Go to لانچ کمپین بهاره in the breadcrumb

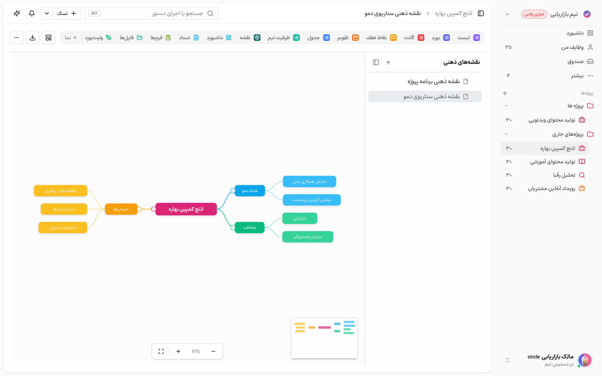pyautogui.click(x=453, y=14)
